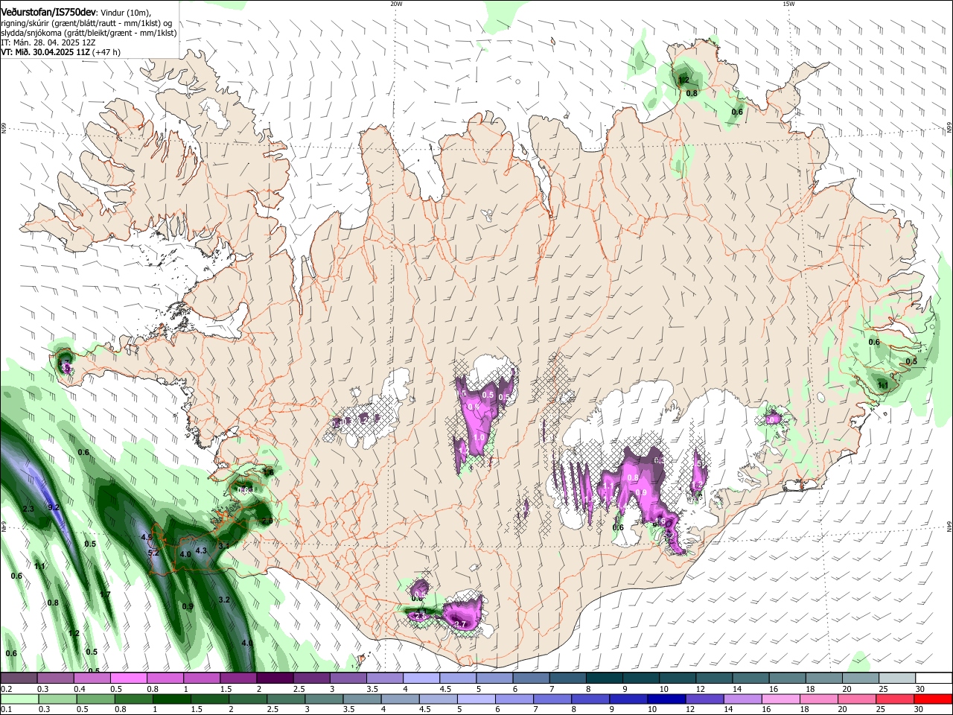Click the initial time line IT: Mán. 28. 04. 2025 12Z
This screenshot has height=715, width=953.
[x=48, y=42]
